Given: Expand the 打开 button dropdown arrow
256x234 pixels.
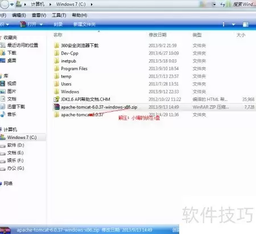Looking at the screenshot, I should 41,24.
